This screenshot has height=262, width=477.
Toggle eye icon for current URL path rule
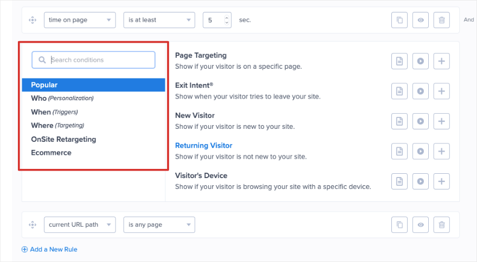coord(421,225)
